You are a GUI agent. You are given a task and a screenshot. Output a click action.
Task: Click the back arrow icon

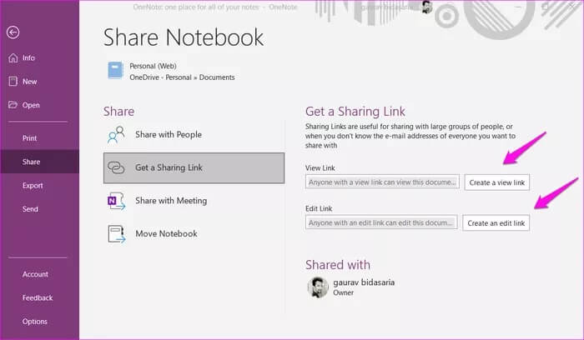coord(13,32)
